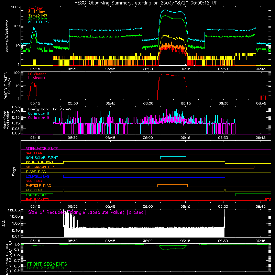This screenshot has width=275, height=275.
Task: Click the green FRONTS_OFF label
Action: 36,195
